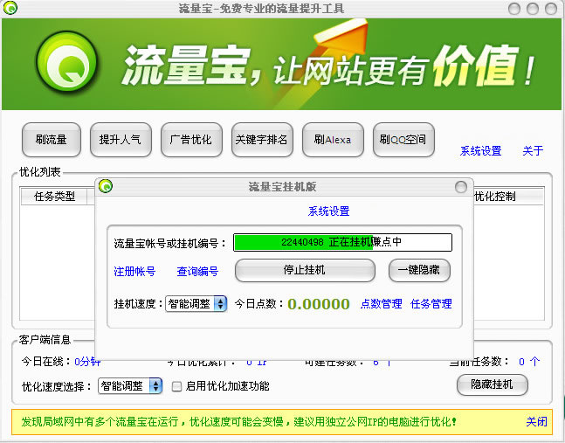This screenshot has width=565, height=443.
Task: Click the 一键隐藏 button
Action: pyautogui.click(x=419, y=270)
